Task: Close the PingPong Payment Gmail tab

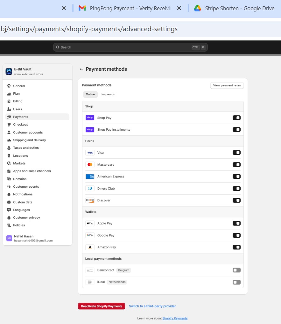Action: [179, 8]
